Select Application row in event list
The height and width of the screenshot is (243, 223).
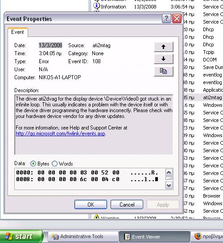(x=203, y=90)
